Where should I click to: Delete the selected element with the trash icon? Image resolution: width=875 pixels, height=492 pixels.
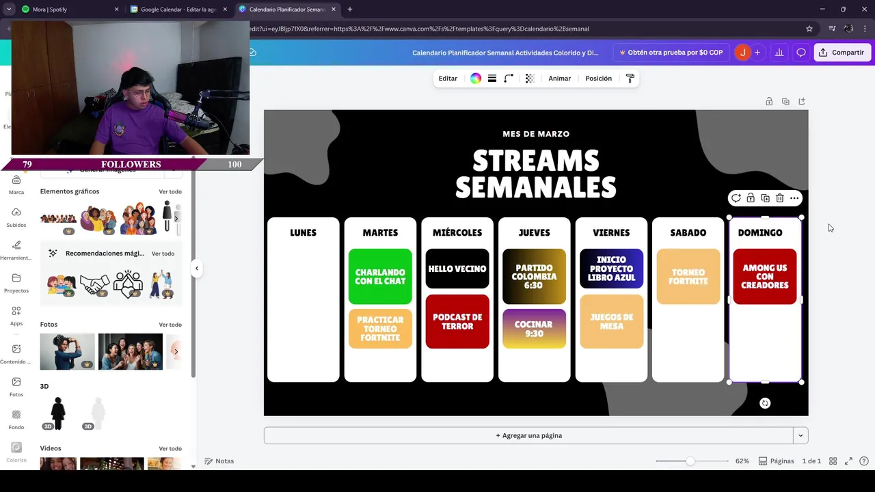779,198
